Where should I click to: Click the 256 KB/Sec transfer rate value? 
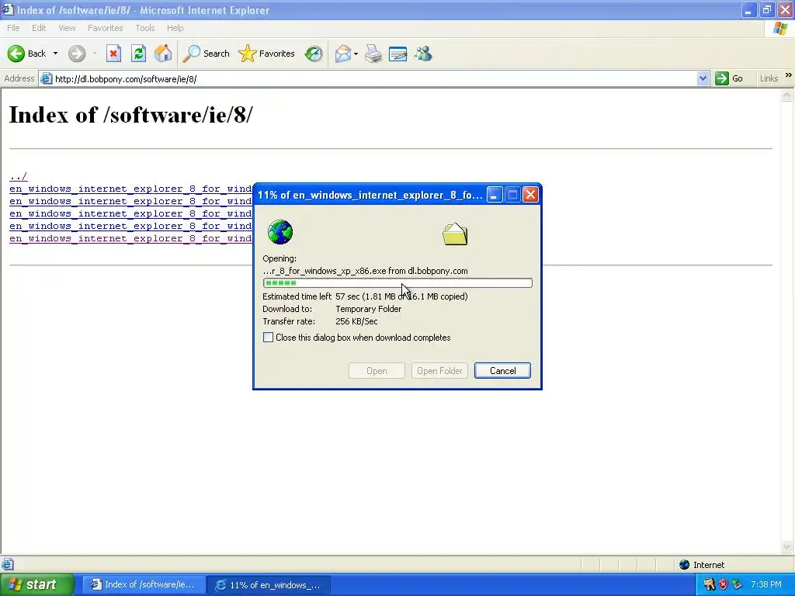(356, 321)
